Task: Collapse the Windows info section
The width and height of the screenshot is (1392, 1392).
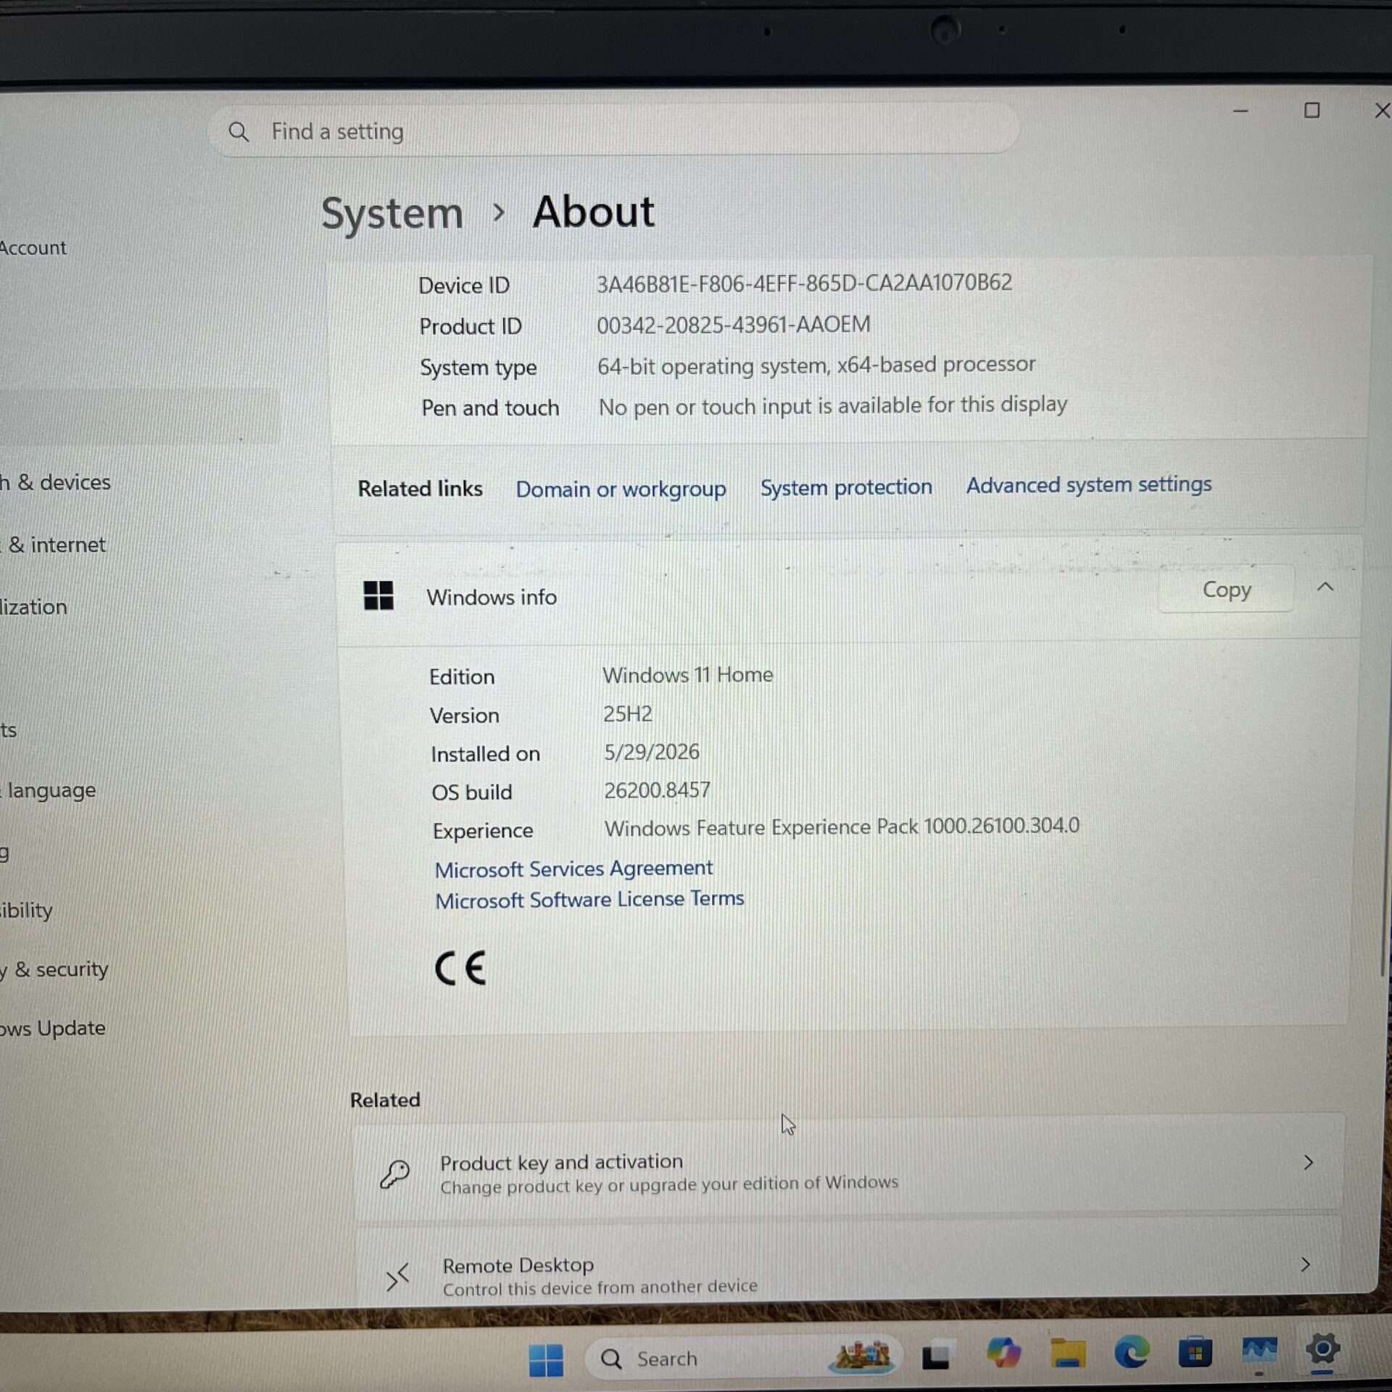Action: coord(1325,587)
